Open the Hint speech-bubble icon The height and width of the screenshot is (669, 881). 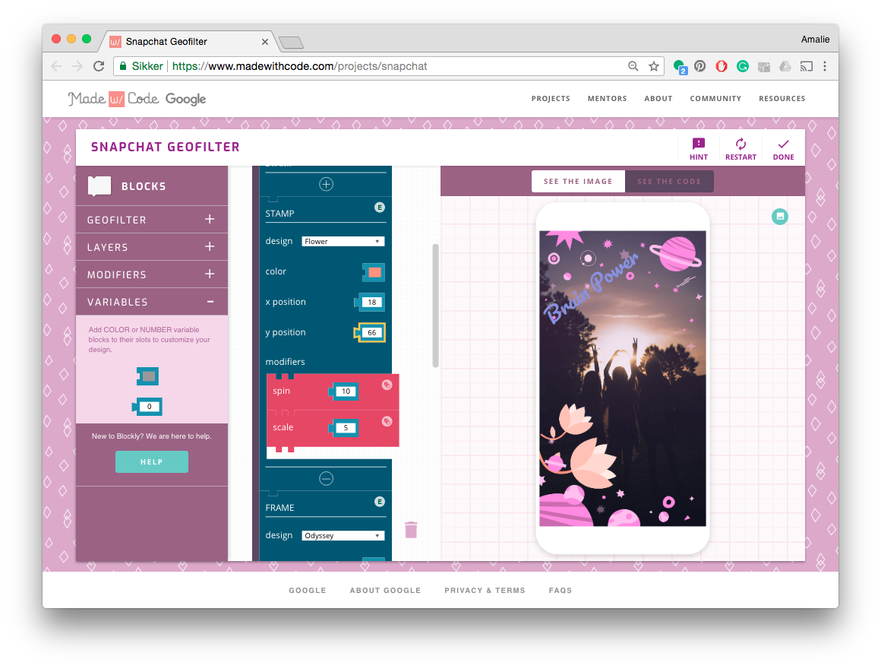point(699,144)
